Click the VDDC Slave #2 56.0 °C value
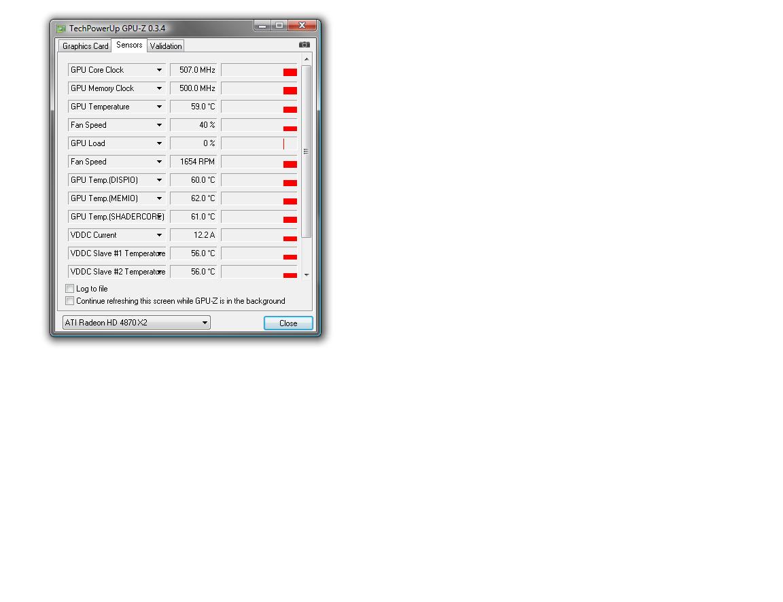783x602 pixels. pyautogui.click(x=193, y=272)
